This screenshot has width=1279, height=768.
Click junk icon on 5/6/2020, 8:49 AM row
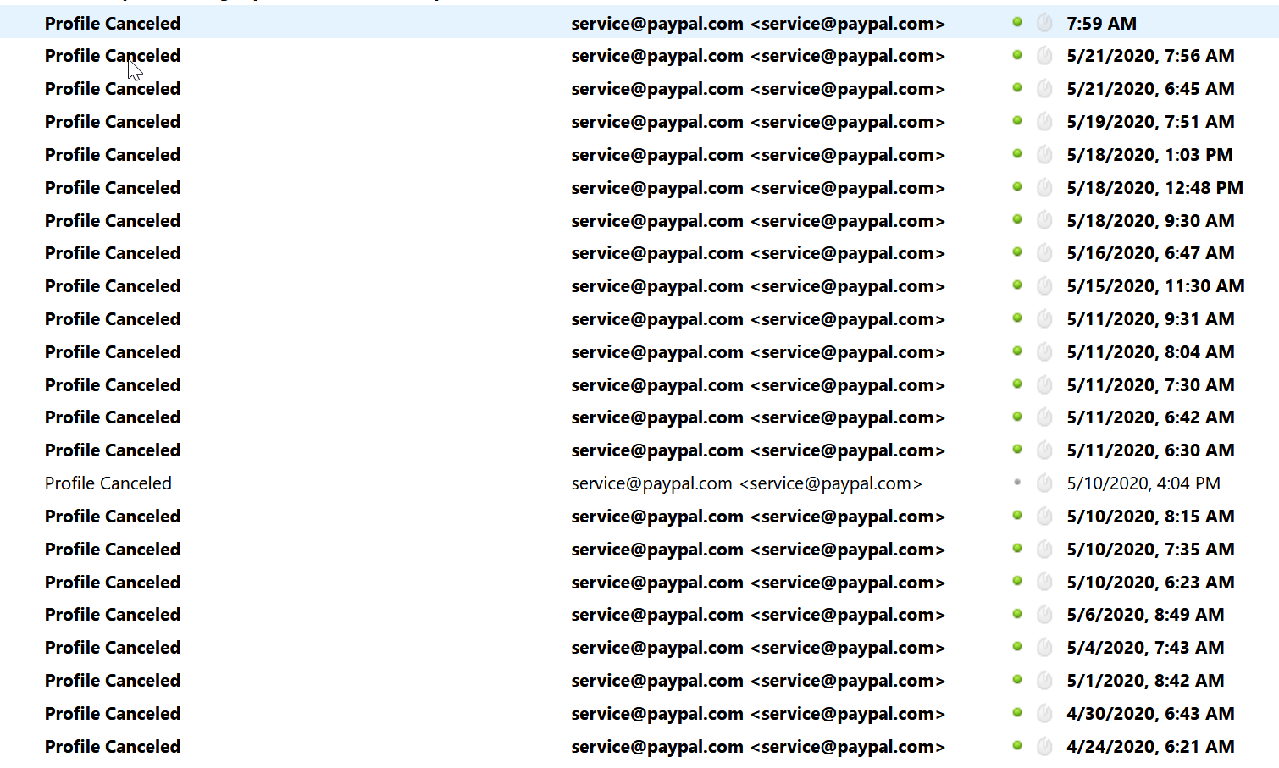pos(1044,614)
